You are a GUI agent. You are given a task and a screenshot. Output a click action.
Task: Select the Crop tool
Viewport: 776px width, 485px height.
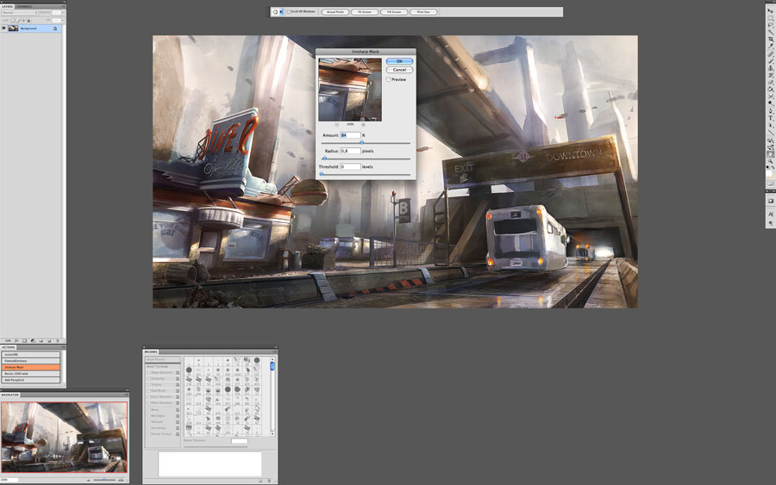click(x=770, y=39)
